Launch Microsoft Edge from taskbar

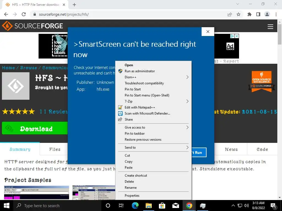[135, 206]
